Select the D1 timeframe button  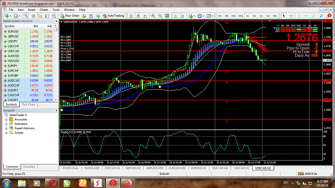tap(261, 16)
